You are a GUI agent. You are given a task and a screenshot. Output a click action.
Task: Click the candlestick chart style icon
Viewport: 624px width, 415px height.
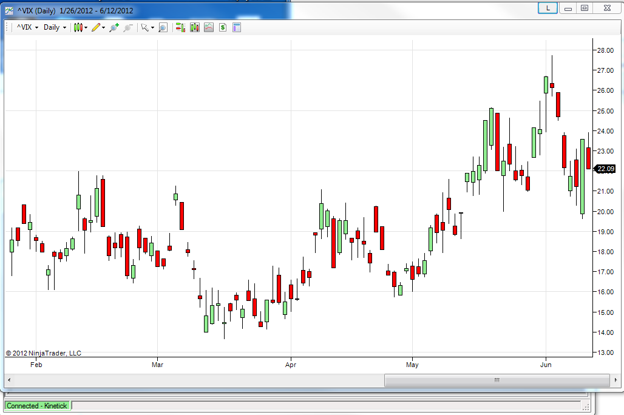pos(78,27)
